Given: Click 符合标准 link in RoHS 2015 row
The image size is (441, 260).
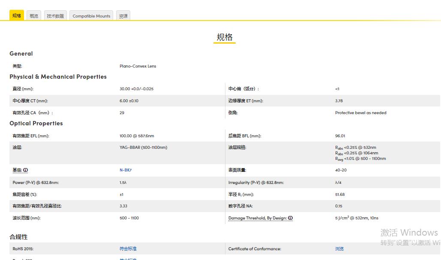Looking at the screenshot, I should point(128,249).
